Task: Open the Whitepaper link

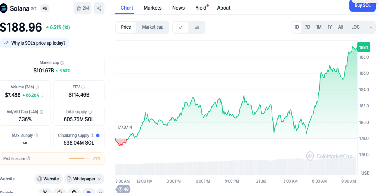Action: click(84, 179)
